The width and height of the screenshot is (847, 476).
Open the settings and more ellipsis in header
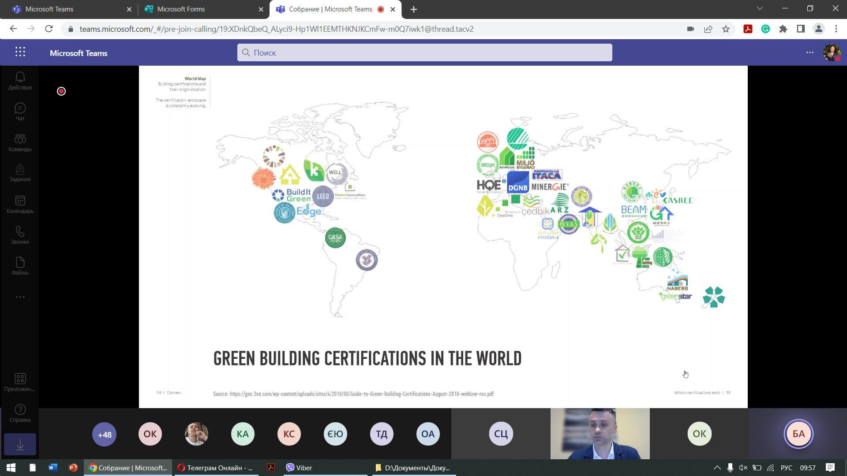pos(810,52)
